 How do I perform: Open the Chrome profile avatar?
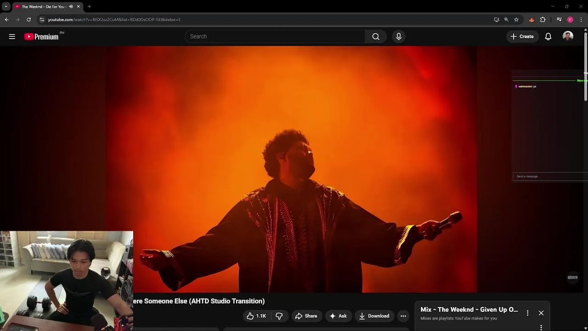(570, 19)
